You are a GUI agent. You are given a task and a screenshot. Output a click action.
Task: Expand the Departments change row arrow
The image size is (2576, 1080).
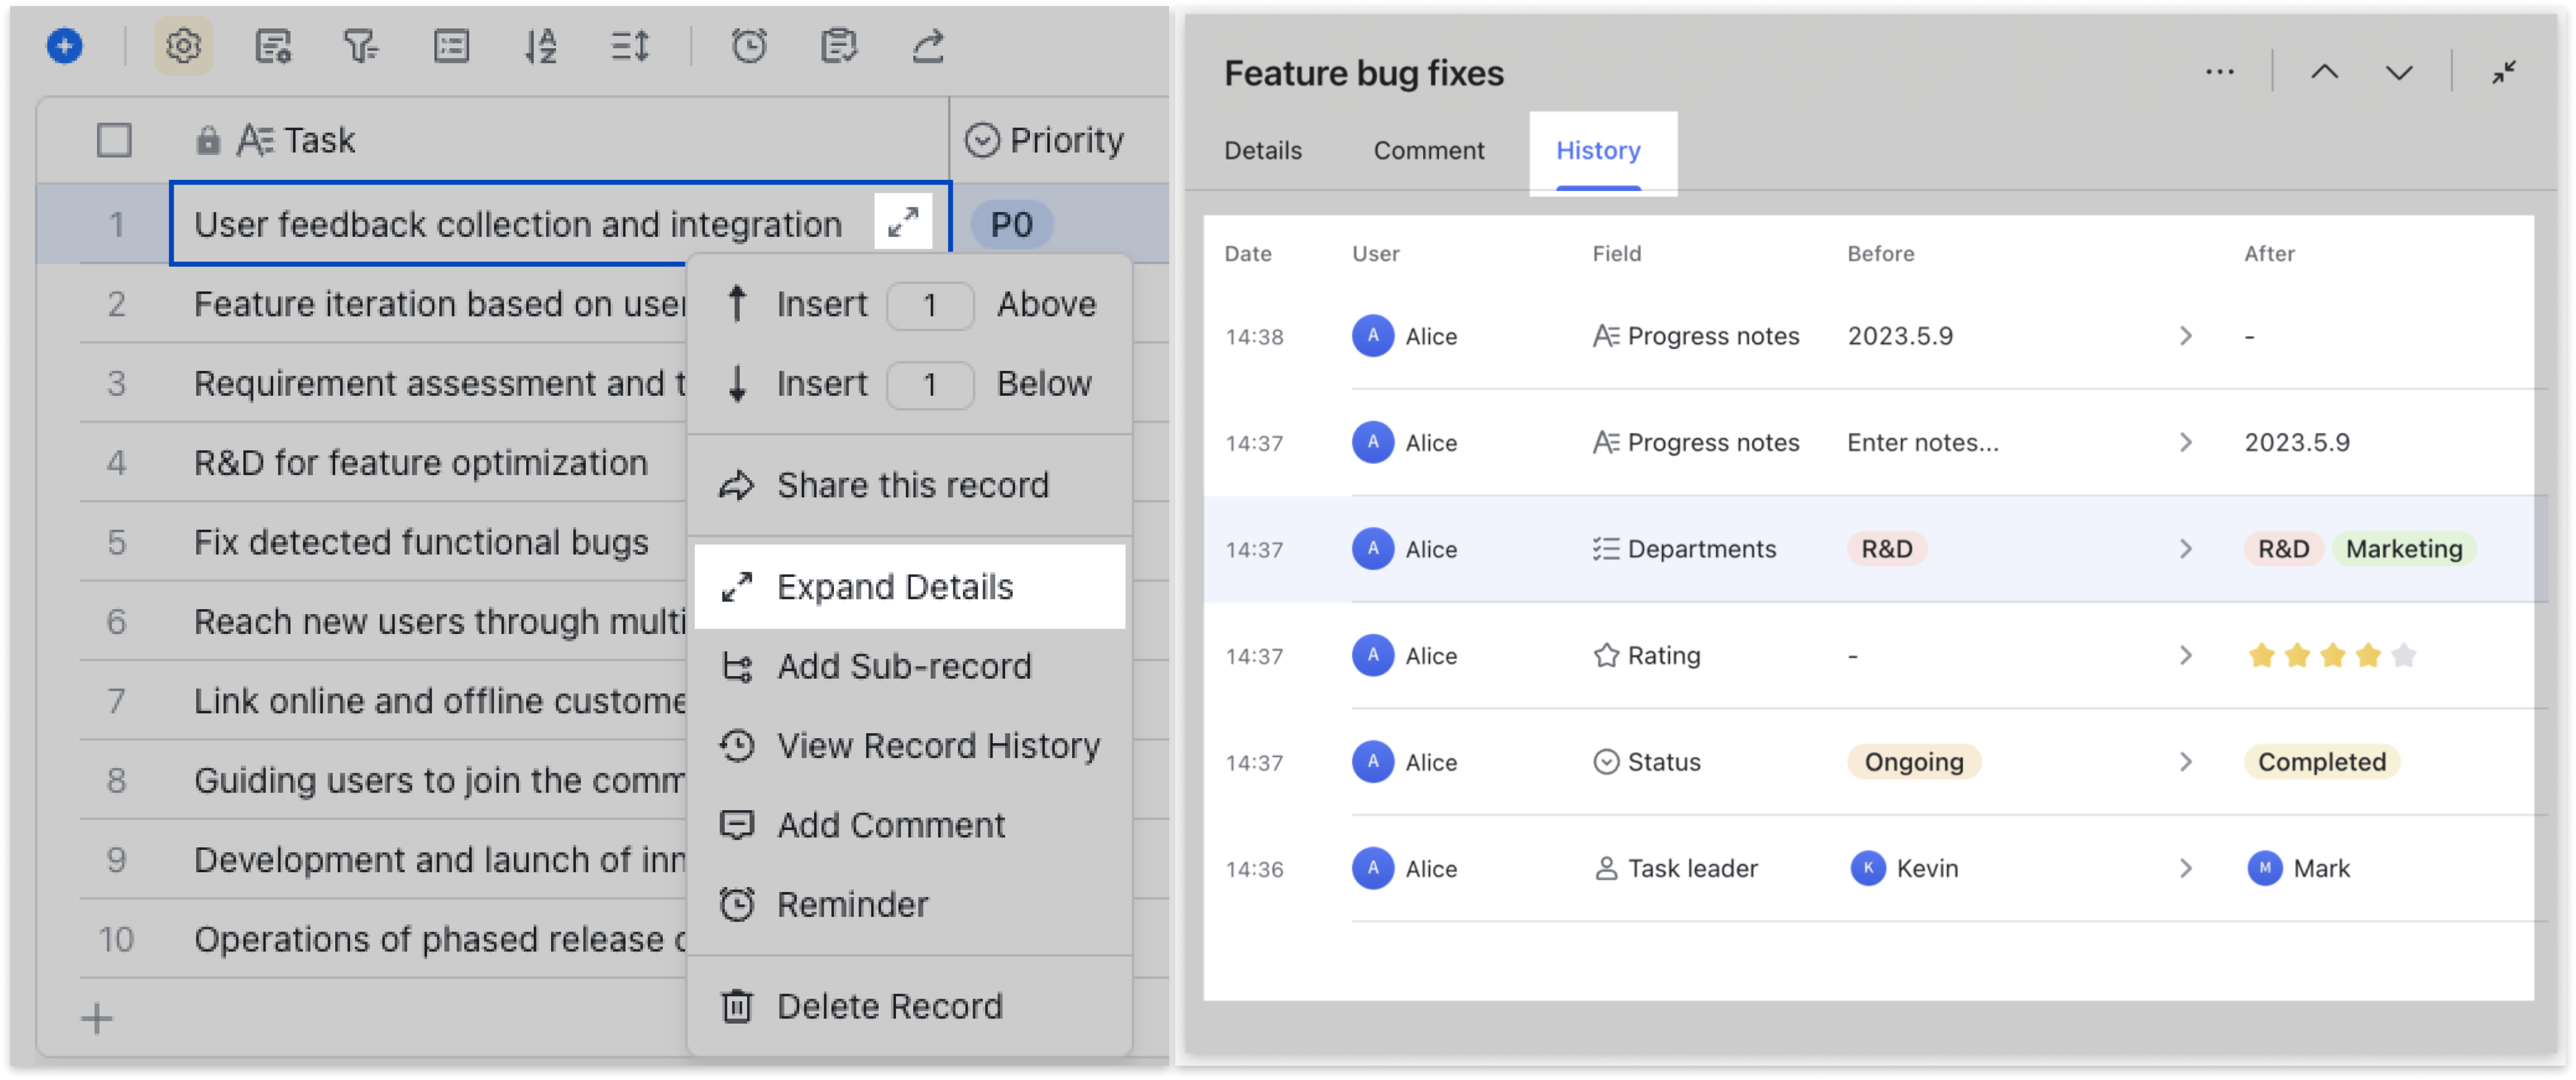tap(2185, 549)
